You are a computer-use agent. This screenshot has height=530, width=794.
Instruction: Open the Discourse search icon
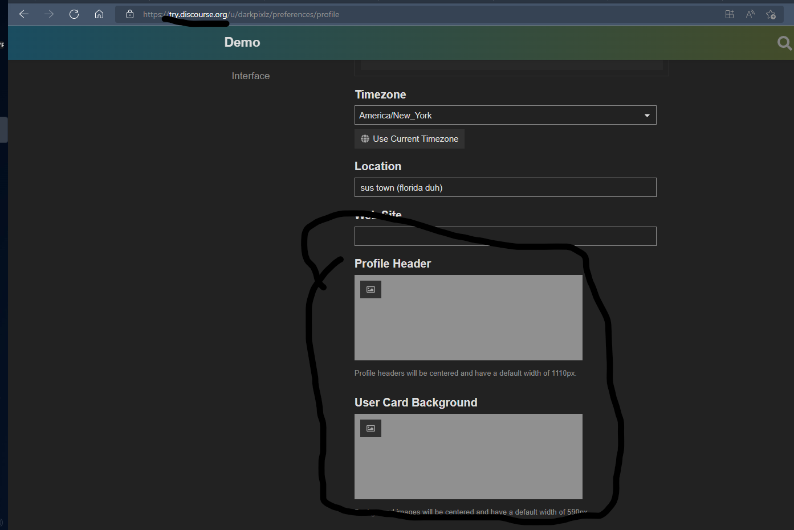pyautogui.click(x=784, y=43)
